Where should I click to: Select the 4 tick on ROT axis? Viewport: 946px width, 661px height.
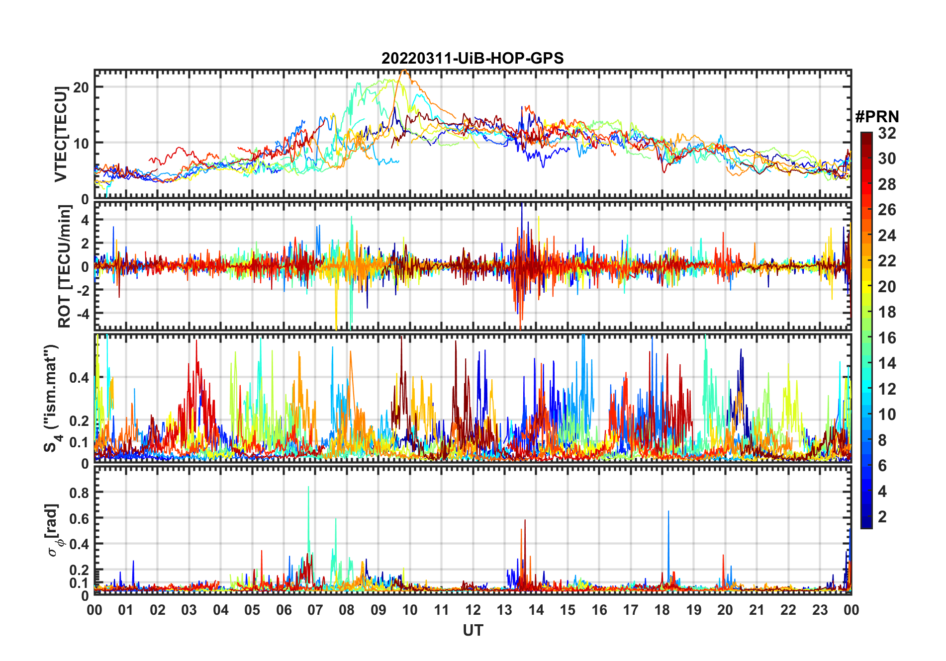[x=85, y=220]
